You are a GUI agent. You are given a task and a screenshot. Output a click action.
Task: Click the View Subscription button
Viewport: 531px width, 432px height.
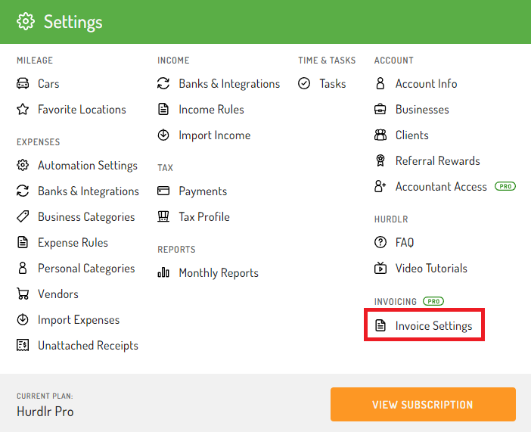423,404
